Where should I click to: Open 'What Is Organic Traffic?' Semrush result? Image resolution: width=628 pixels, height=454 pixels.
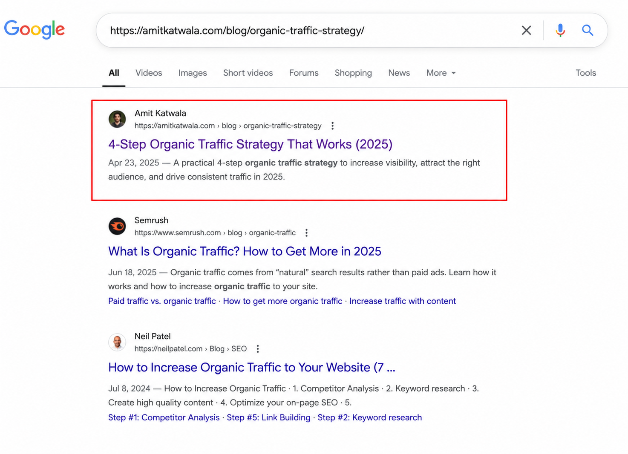pos(245,251)
